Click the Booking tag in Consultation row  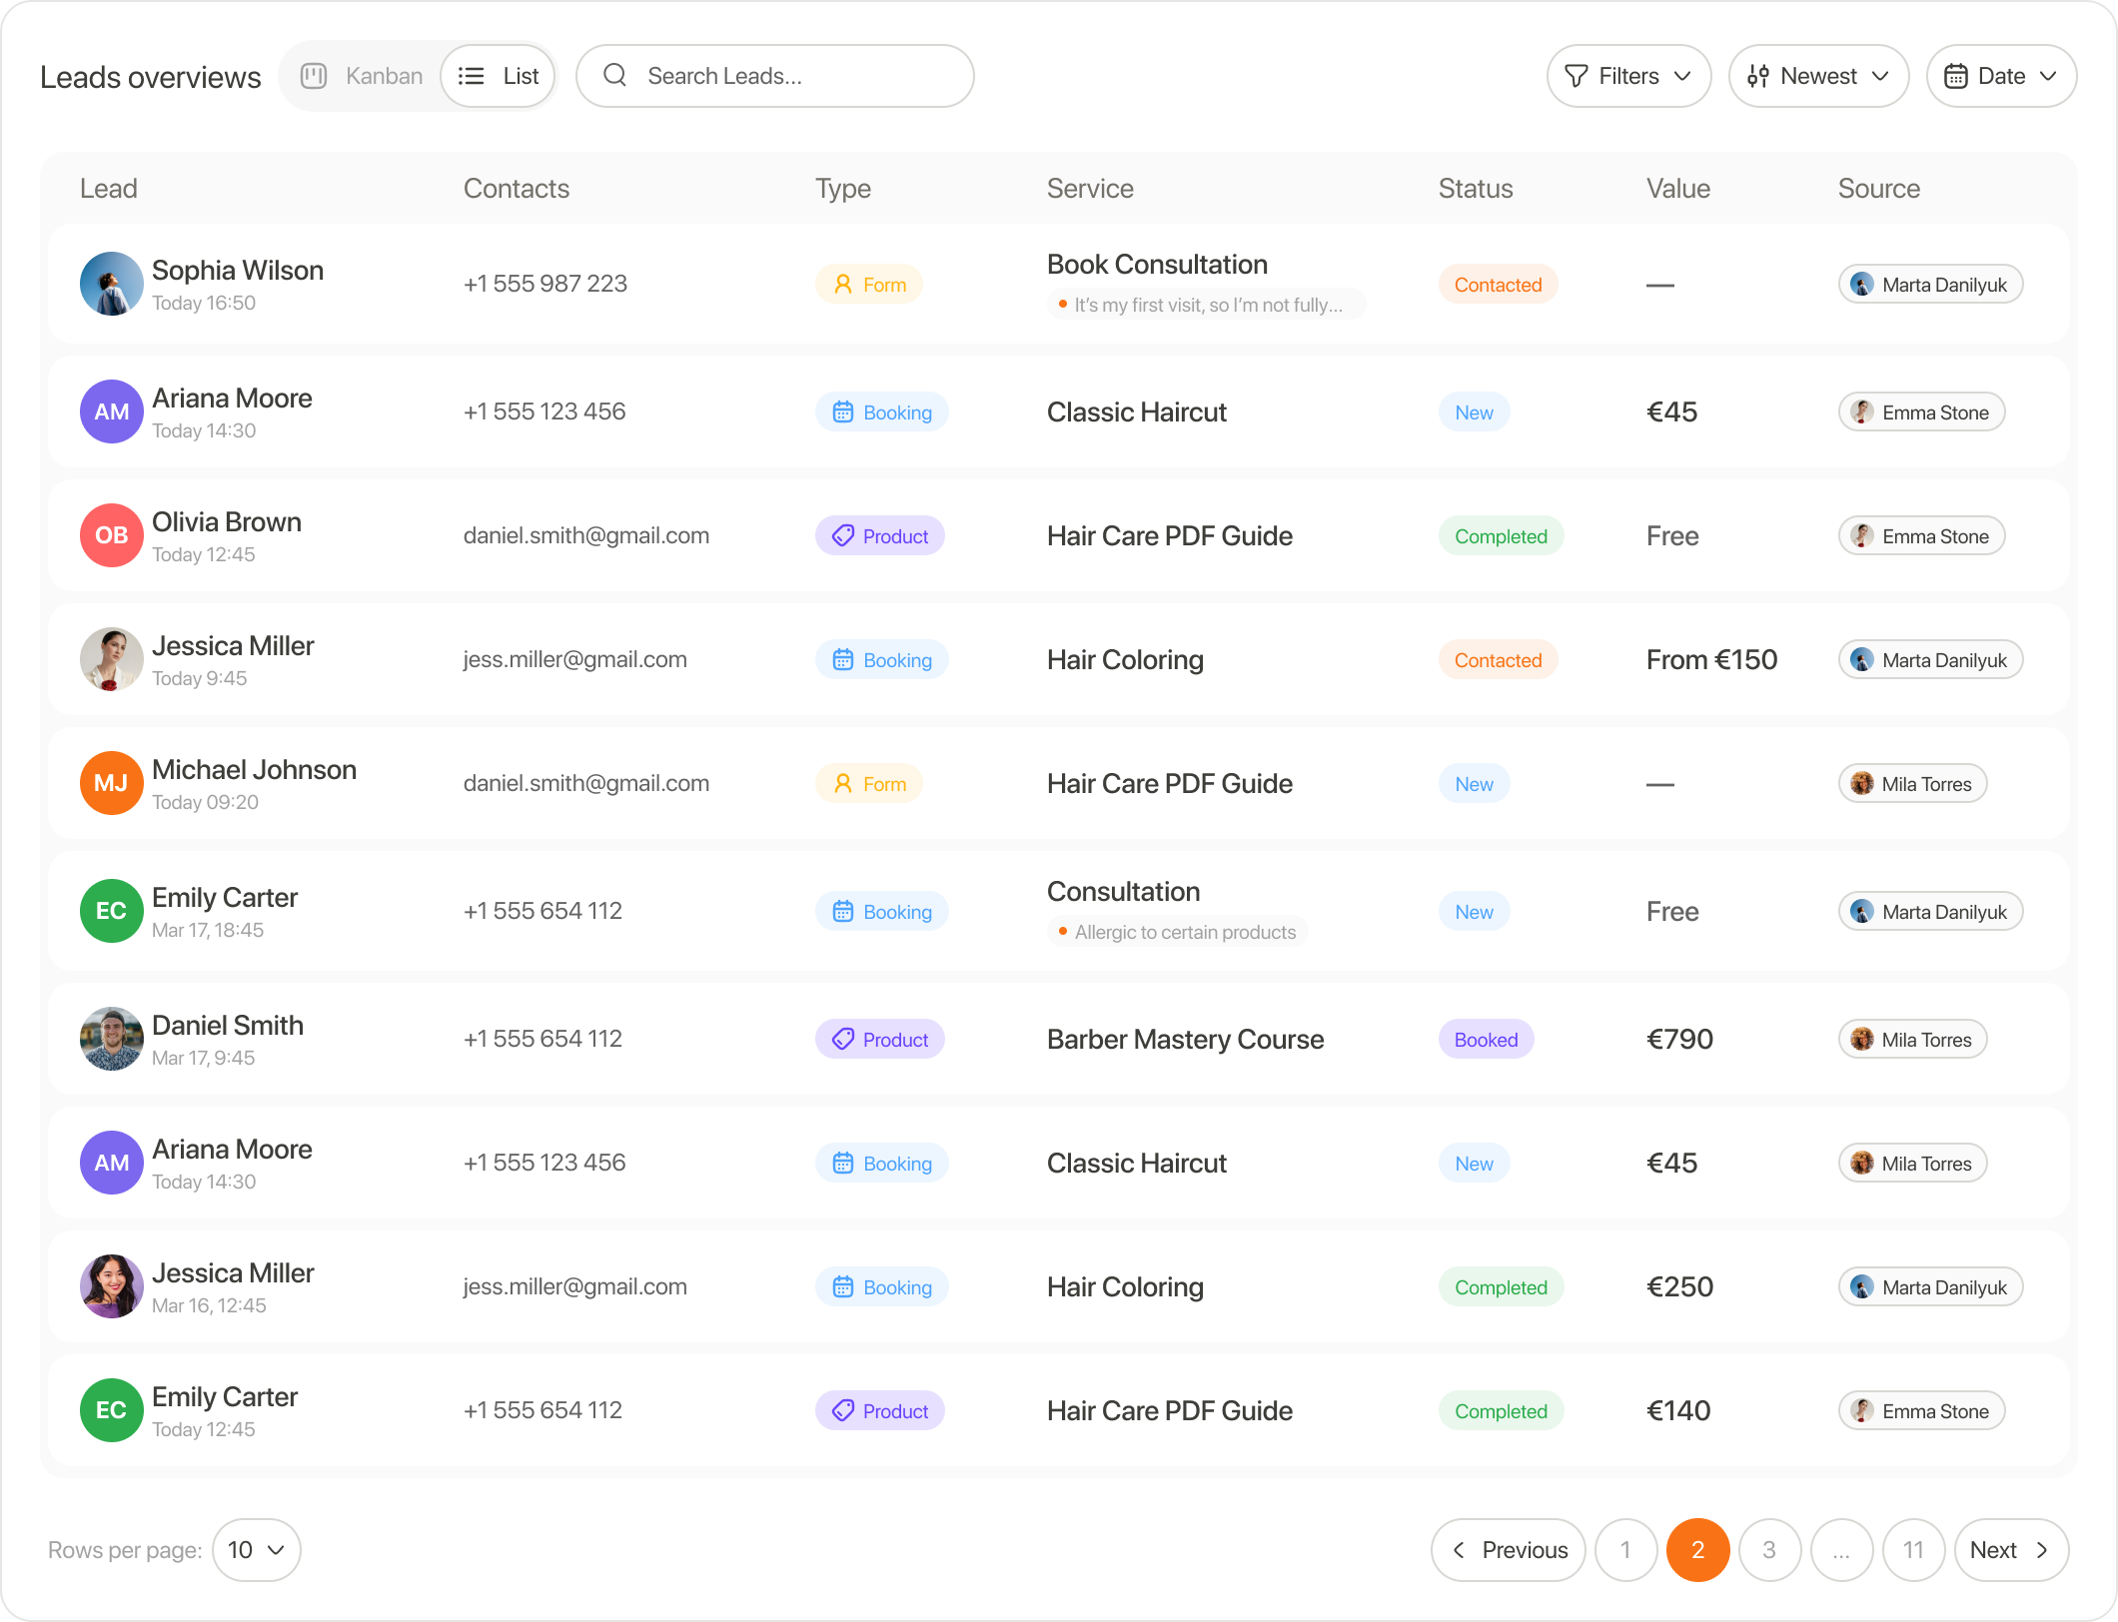tap(882, 912)
